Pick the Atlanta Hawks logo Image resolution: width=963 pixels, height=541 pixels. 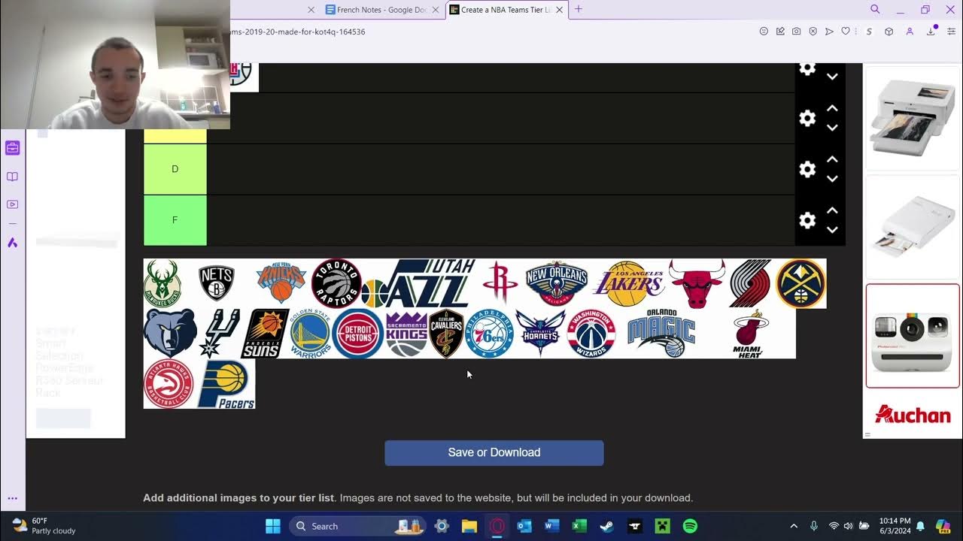[169, 383]
